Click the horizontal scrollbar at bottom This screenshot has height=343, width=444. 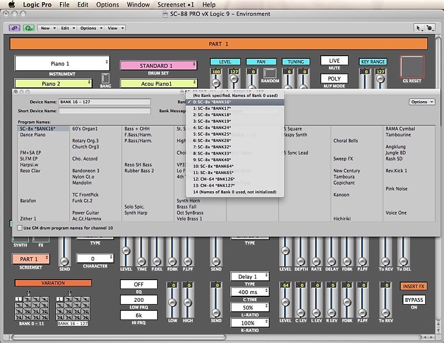coord(119,337)
